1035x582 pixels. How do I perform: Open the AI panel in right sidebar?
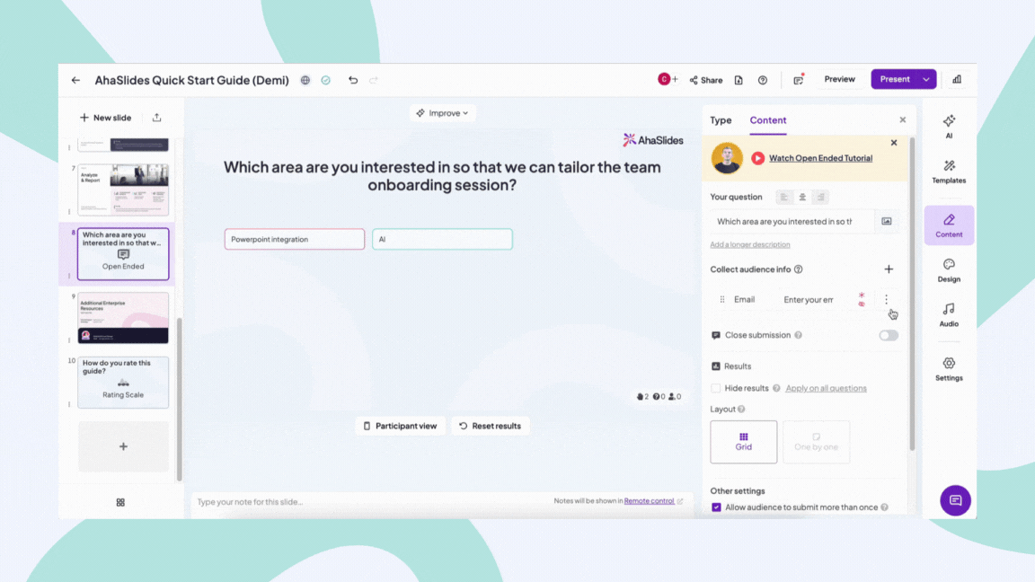[x=949, y=126]
